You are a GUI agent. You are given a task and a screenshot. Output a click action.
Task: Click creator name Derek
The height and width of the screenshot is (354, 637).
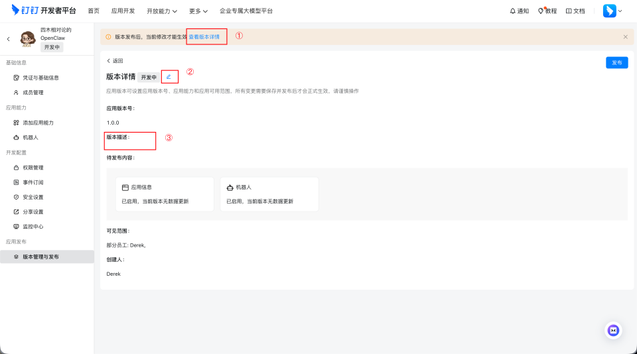[113, 274]
